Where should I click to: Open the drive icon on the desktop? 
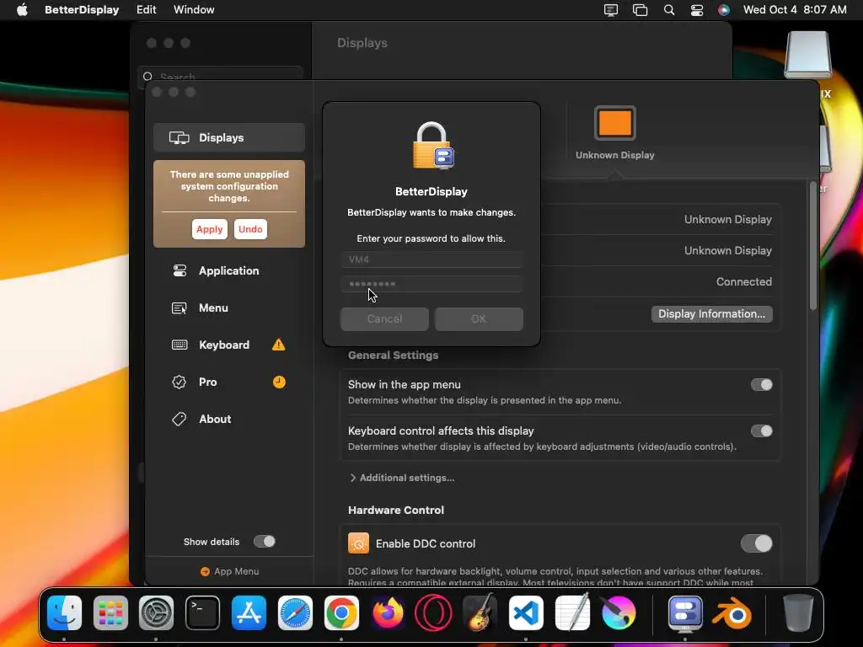click(807, 55)
